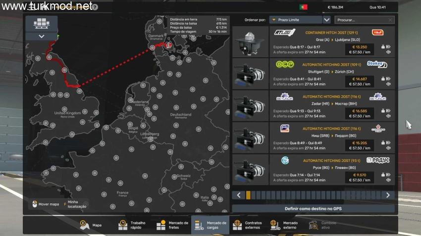Open the Mapa tab
This screenshot has height=236, width=421.
pyautogui.click(x=91, y=225)
